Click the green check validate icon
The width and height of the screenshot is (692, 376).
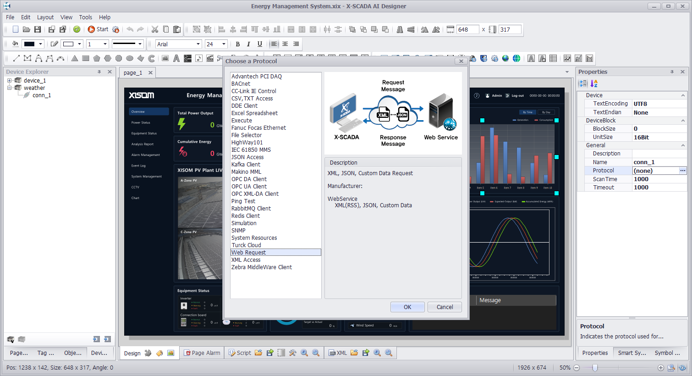[x=77, y=29]
